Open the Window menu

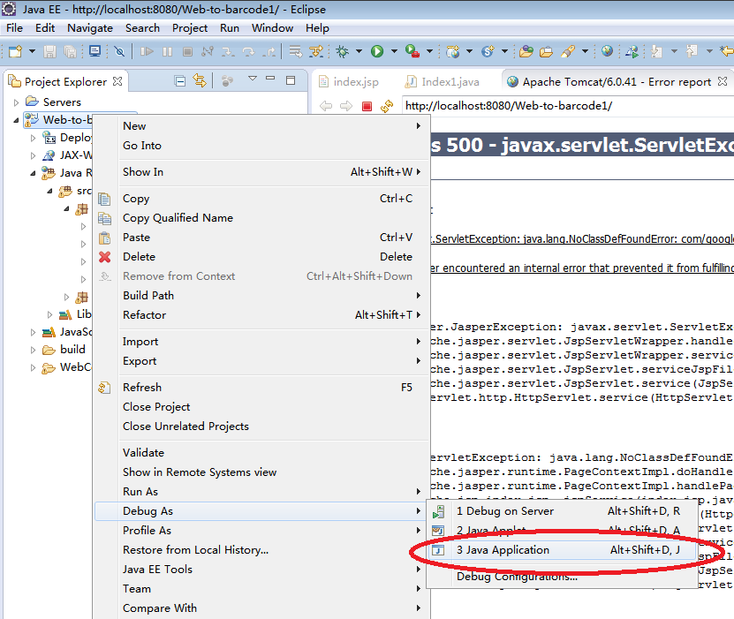[x=272, y=28]
